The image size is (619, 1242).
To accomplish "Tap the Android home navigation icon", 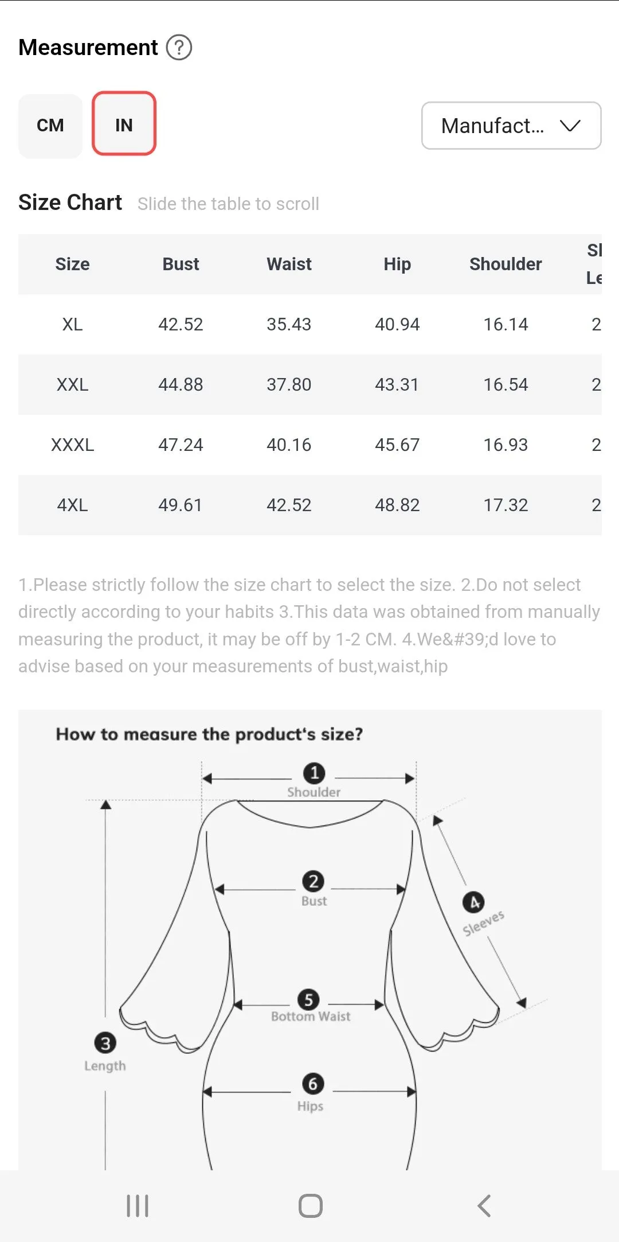I will pyautogui.click(x=310, y=1206).
